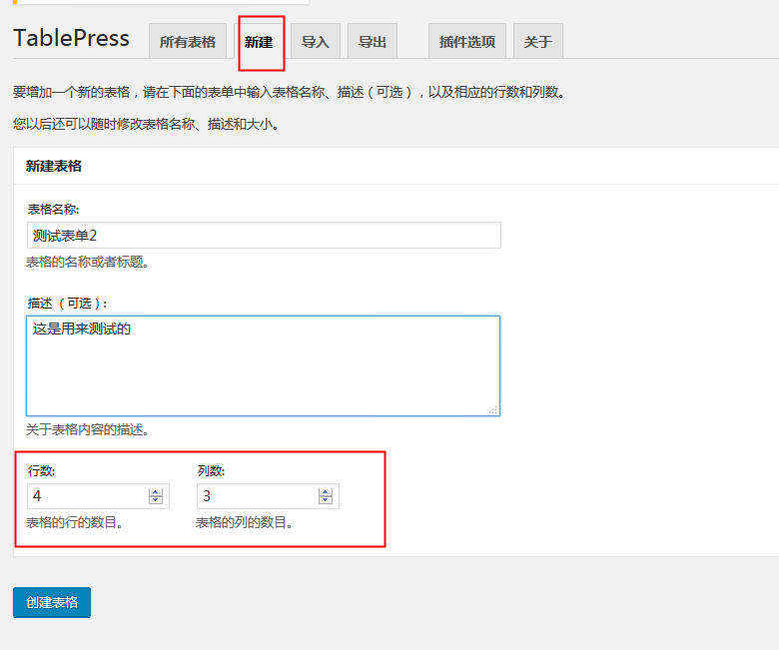Open the 所有表格 tab
This screenshot has width=779, height=650.
tap(188, 41)
